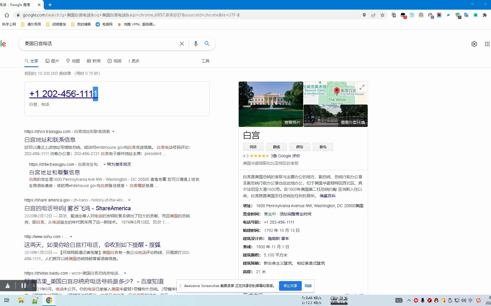Switch to the 新闻 tab

pyautogui.click(x=94, y=61)
